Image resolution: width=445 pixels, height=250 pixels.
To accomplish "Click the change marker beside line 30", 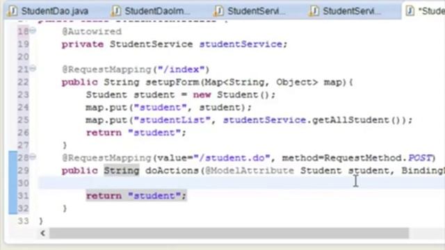I will coord(13,183).
